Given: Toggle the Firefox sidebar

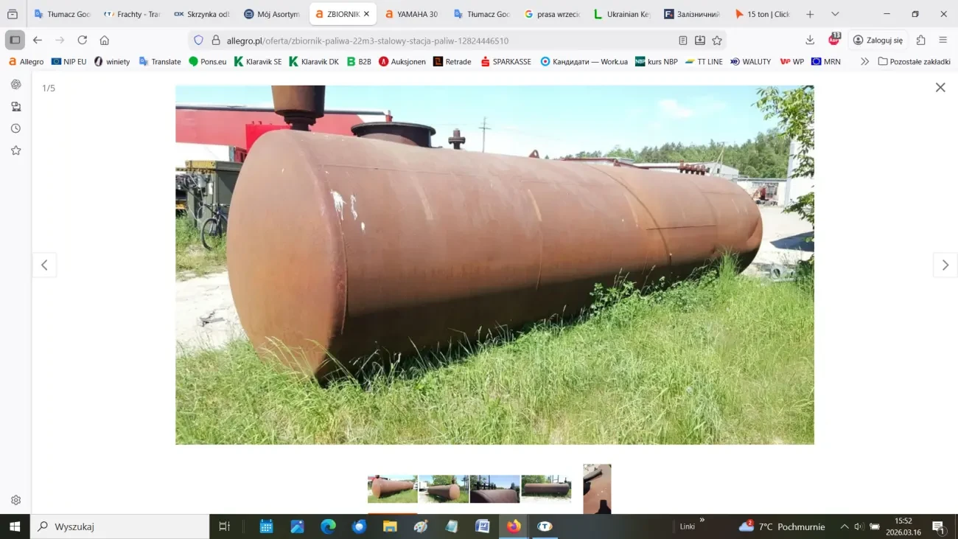Looking at the screenshot, I should coord(15,41).
